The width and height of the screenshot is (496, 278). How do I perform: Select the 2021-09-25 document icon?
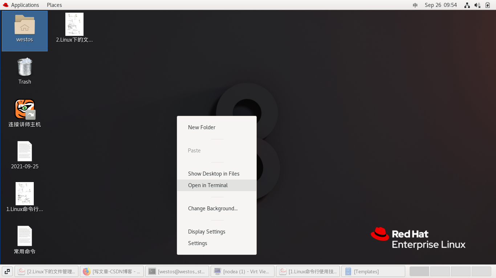25,151
